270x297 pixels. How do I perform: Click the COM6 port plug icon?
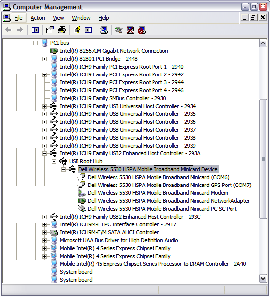click(82, 177)
